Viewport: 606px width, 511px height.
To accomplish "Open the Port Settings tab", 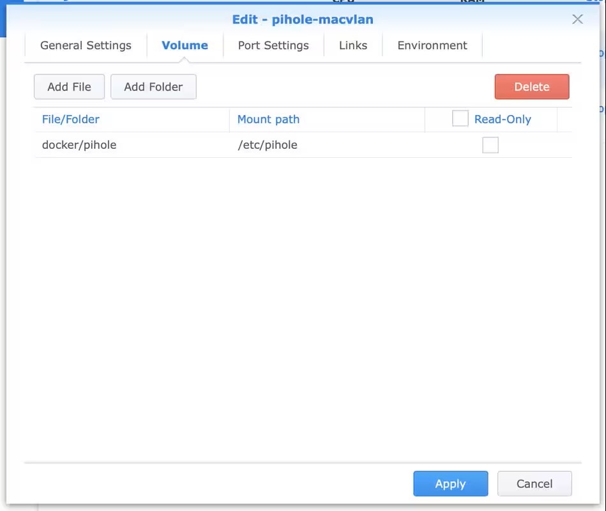I will coord(273,45).
